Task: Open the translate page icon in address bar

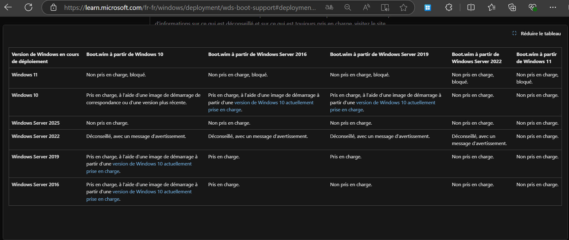Action: [329, 7]
